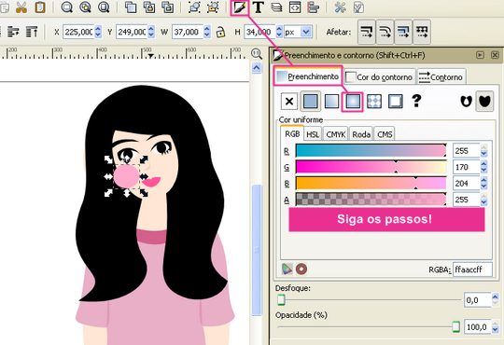
Task: Toggle move patterns in Afetar
Action: click(x=422, y=32)
